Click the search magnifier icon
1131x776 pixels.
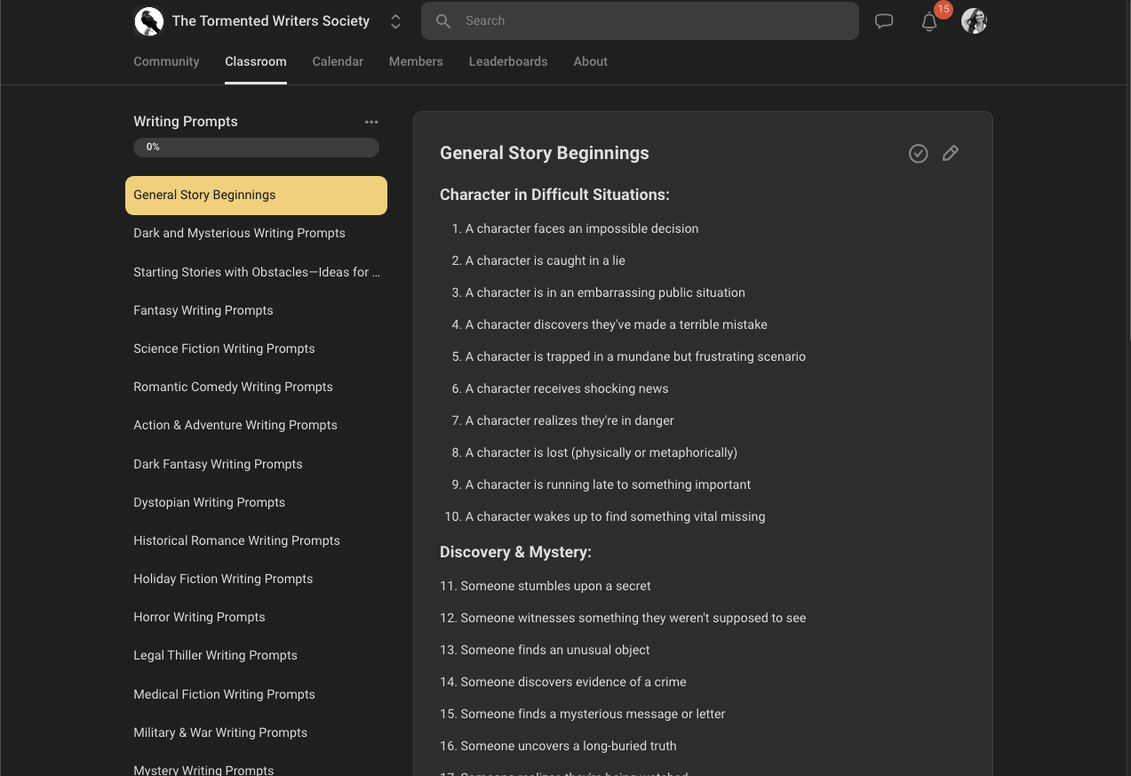click(443, 21)
